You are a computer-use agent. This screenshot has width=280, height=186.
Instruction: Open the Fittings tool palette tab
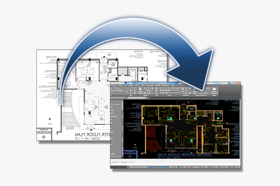point(122,117)
